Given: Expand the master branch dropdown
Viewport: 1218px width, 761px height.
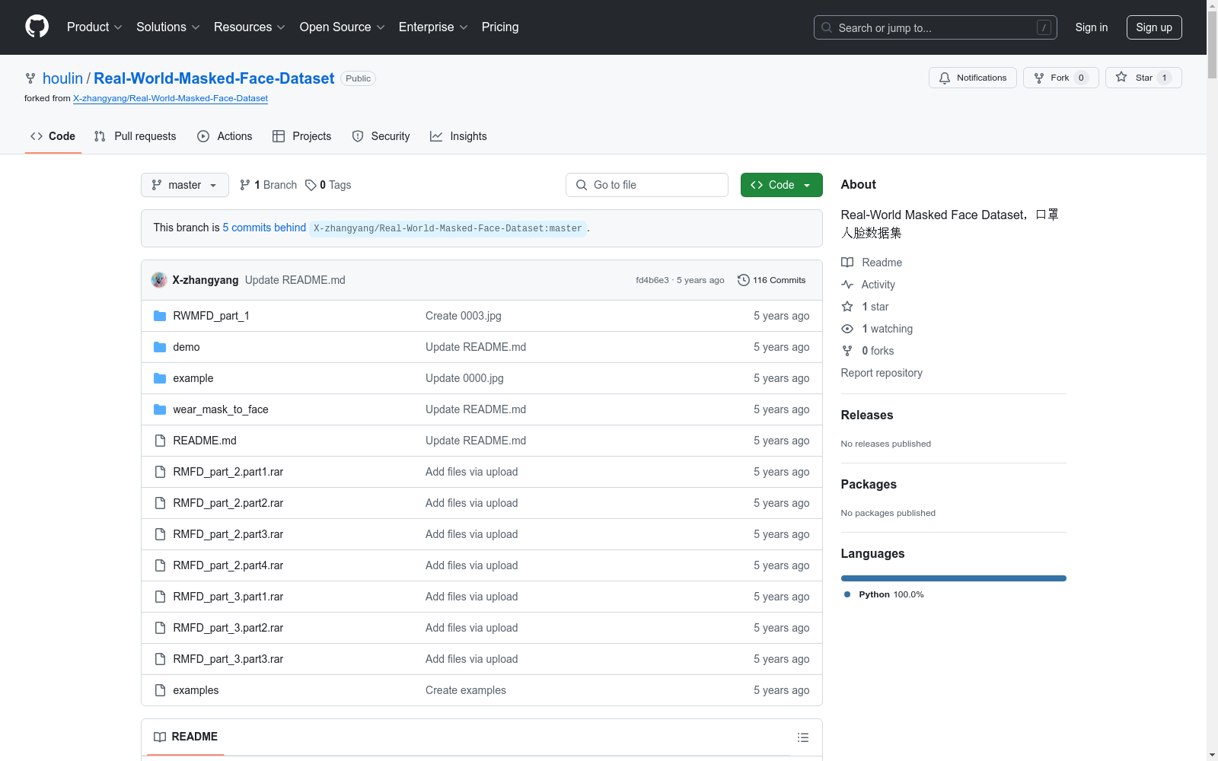Looking at the screenshot, I should tap(185, 185).
